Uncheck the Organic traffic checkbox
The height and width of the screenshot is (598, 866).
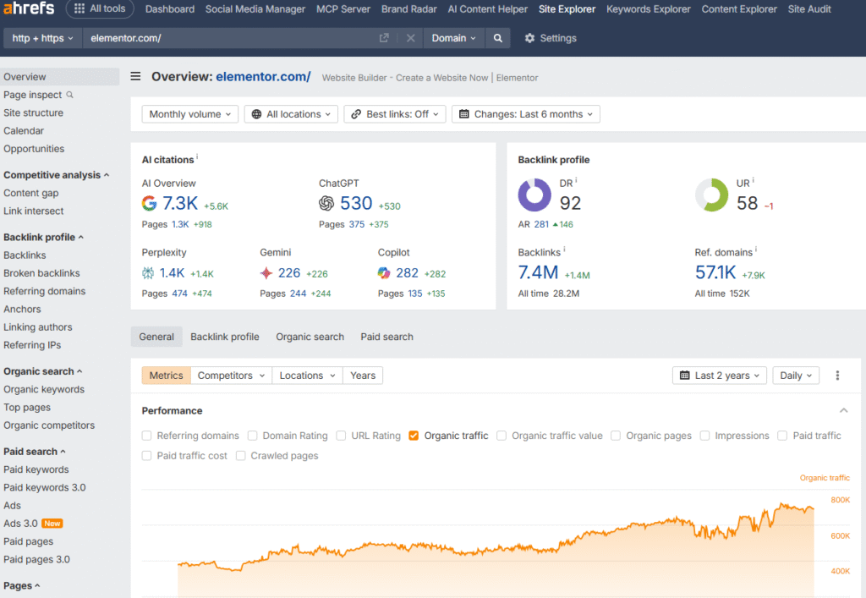coord(414,436)
